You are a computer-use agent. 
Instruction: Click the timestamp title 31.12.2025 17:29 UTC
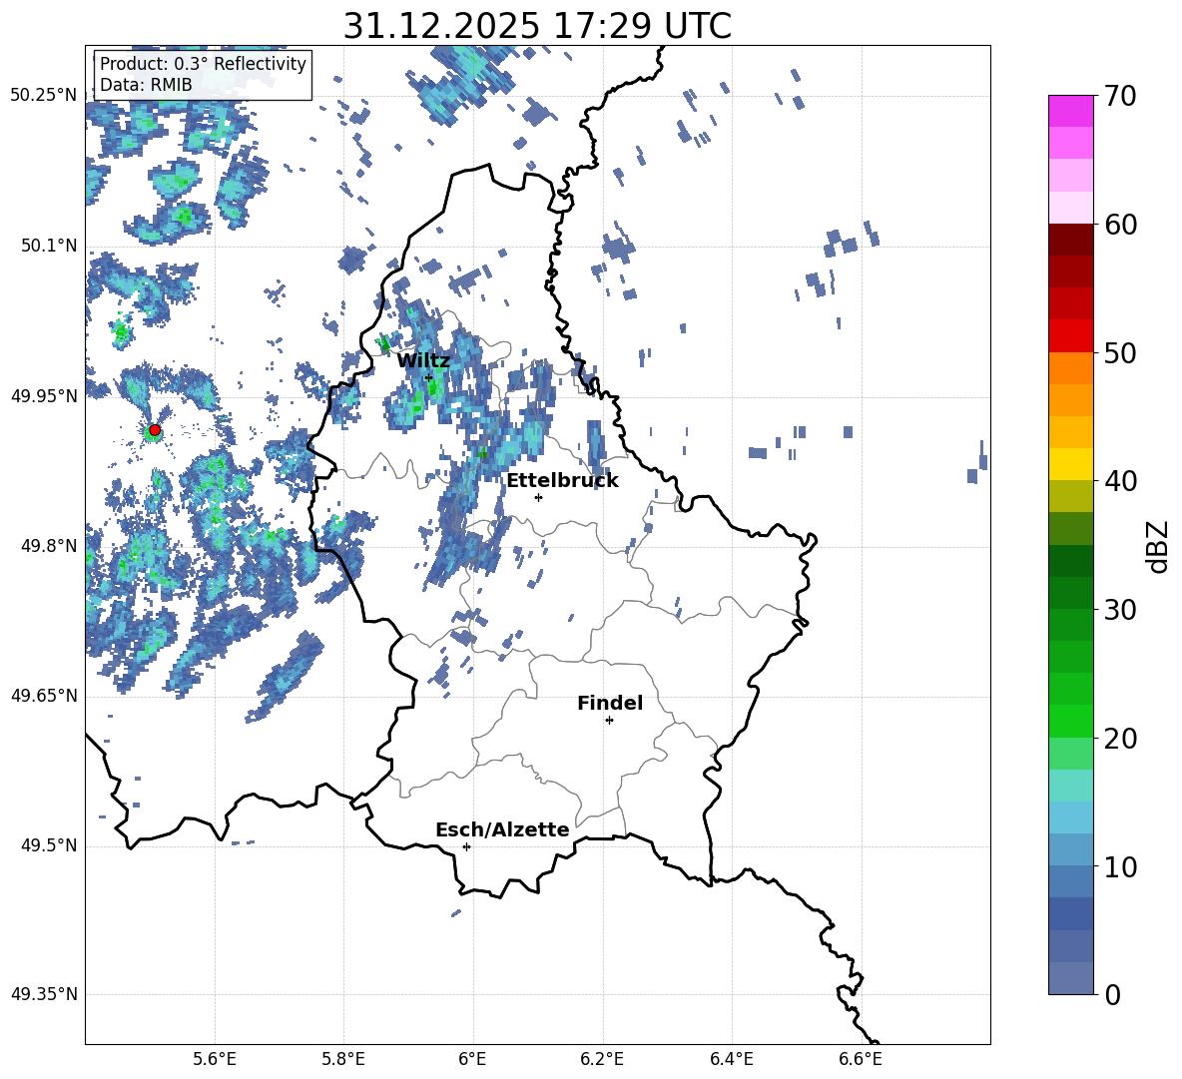537,26
